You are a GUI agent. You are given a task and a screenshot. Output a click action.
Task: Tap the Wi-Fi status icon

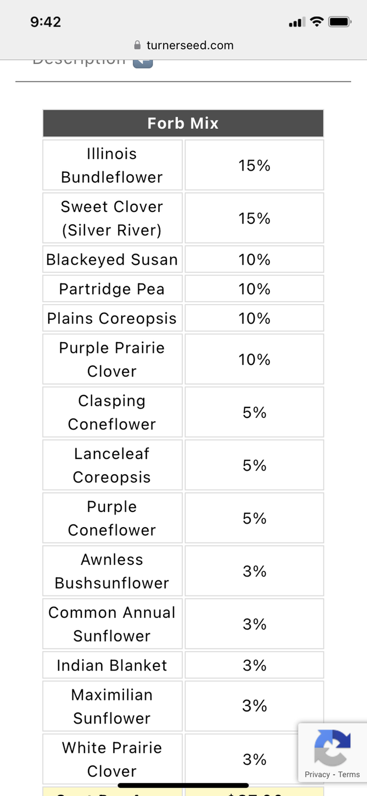316,22
